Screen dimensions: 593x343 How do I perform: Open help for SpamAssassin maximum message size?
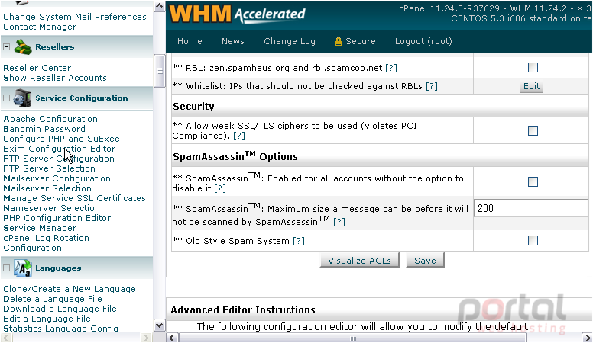pyautogui.click(x=339, y=222)
